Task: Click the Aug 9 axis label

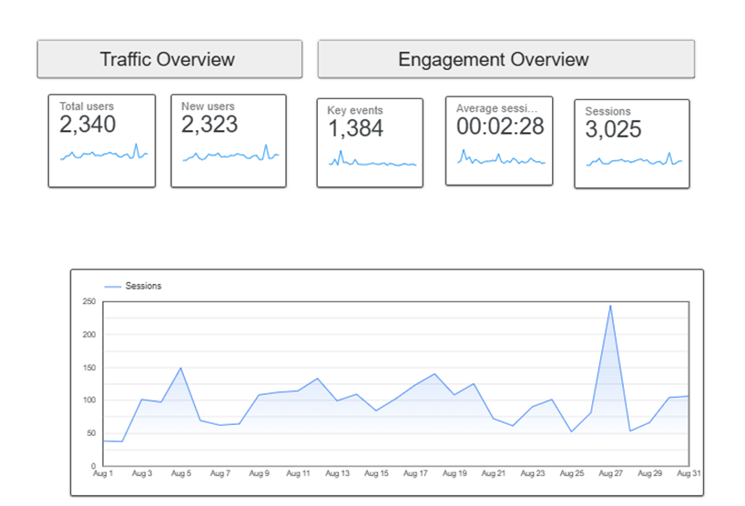Action: pos(259,473)
